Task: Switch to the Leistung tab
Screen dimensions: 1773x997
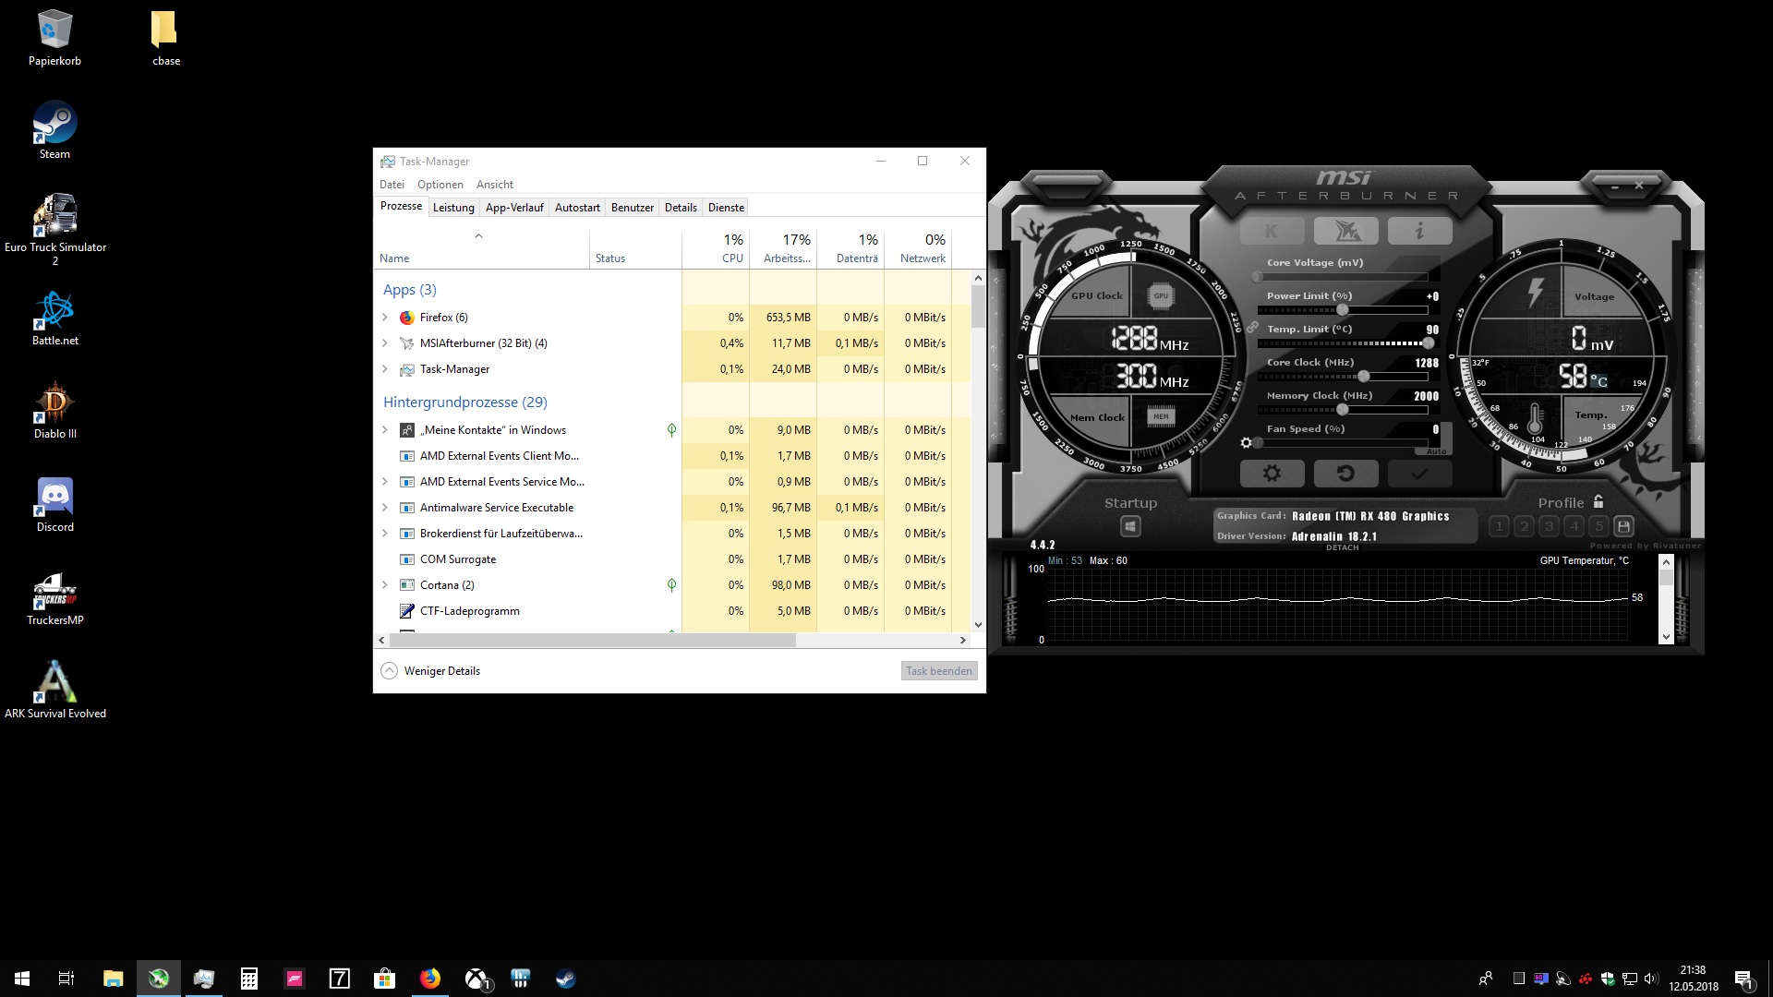Action: pyautogui.click(x=453, y=208)
